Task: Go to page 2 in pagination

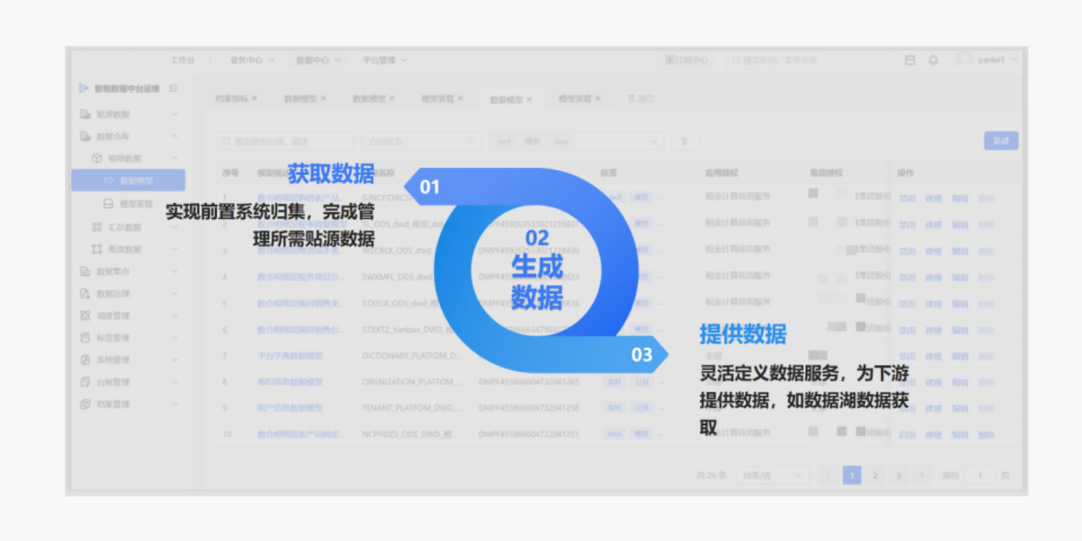Action: (875, 475)
